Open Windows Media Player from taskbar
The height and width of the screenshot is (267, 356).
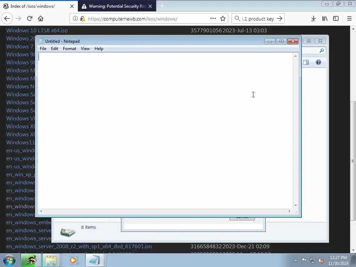73,260
